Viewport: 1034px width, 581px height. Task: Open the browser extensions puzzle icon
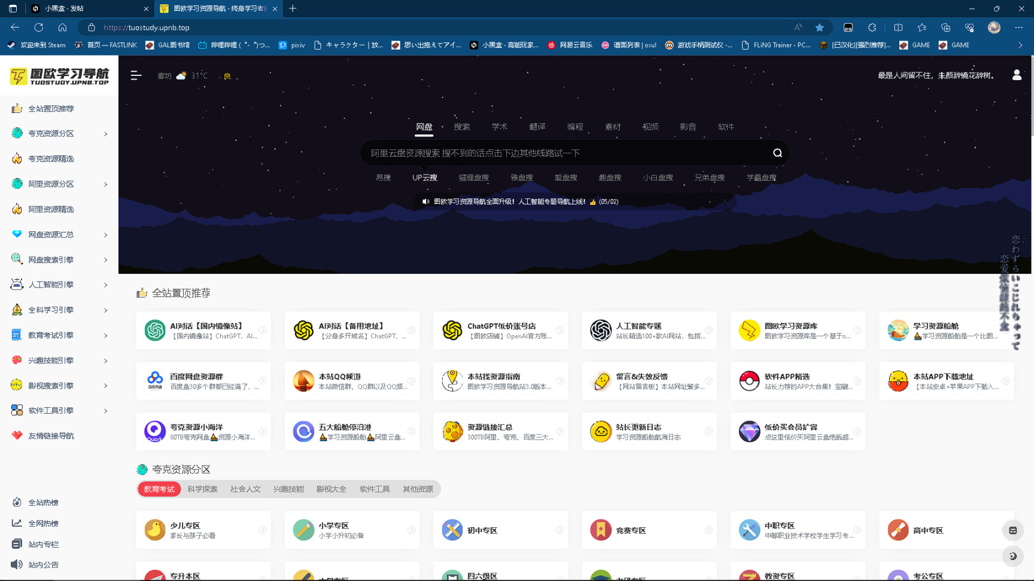point(872,27)
